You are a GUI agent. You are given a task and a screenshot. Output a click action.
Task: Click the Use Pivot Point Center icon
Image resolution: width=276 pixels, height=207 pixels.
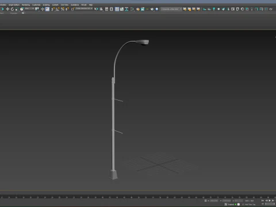click(37, 9)
